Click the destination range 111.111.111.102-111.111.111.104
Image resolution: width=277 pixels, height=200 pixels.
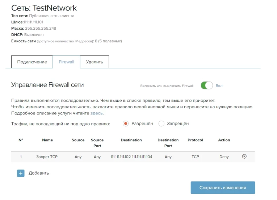[x=131, y=157]
